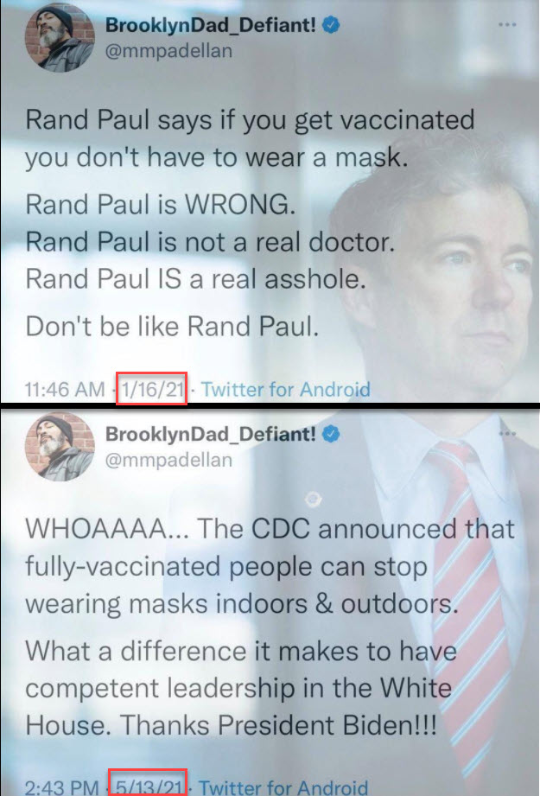This screenshot has width=540, height=796.
Task: Click the 2:43 PM timestamp
Action: (60, 786)
